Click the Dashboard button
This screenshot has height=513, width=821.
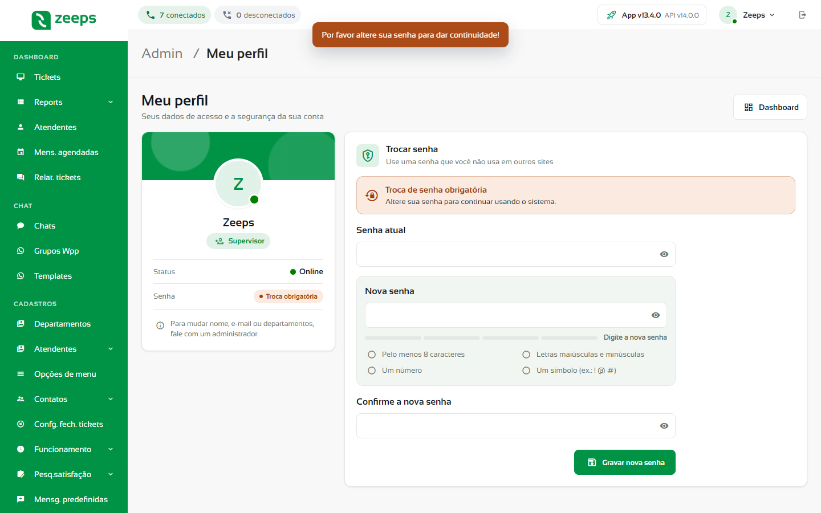[x=770, y=107]
